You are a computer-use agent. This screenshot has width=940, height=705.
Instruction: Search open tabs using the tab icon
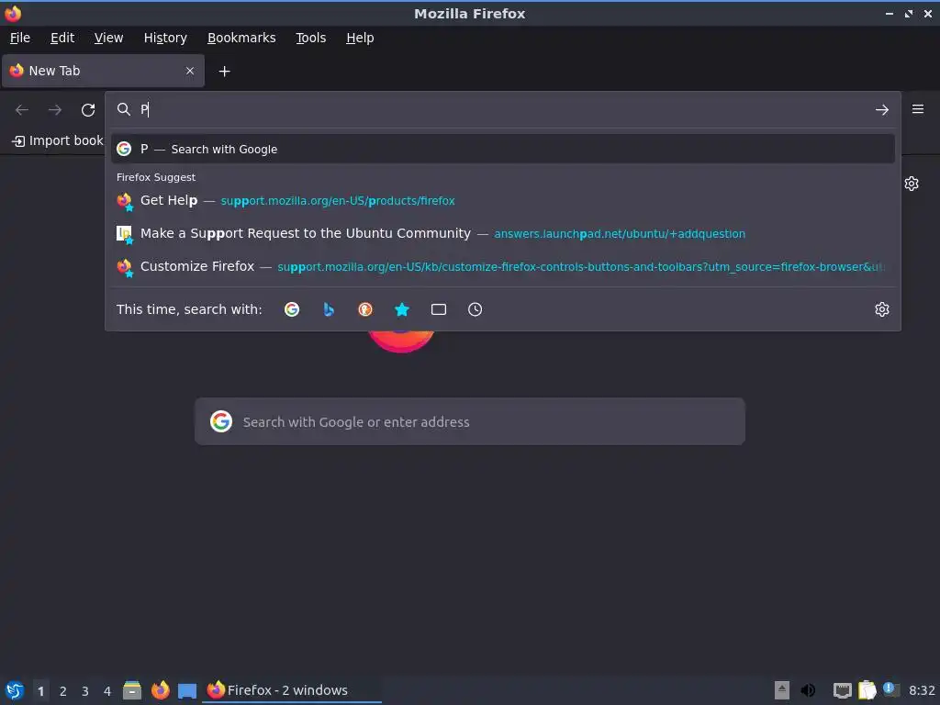click(439, 309)
